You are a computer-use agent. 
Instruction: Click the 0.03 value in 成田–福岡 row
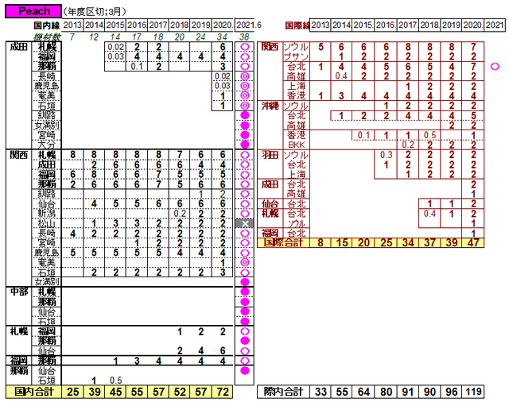115,56
